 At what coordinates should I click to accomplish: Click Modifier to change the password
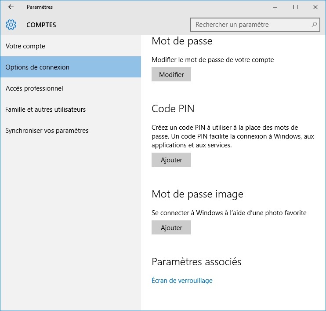pyautogui.click(x=171, y=74)
